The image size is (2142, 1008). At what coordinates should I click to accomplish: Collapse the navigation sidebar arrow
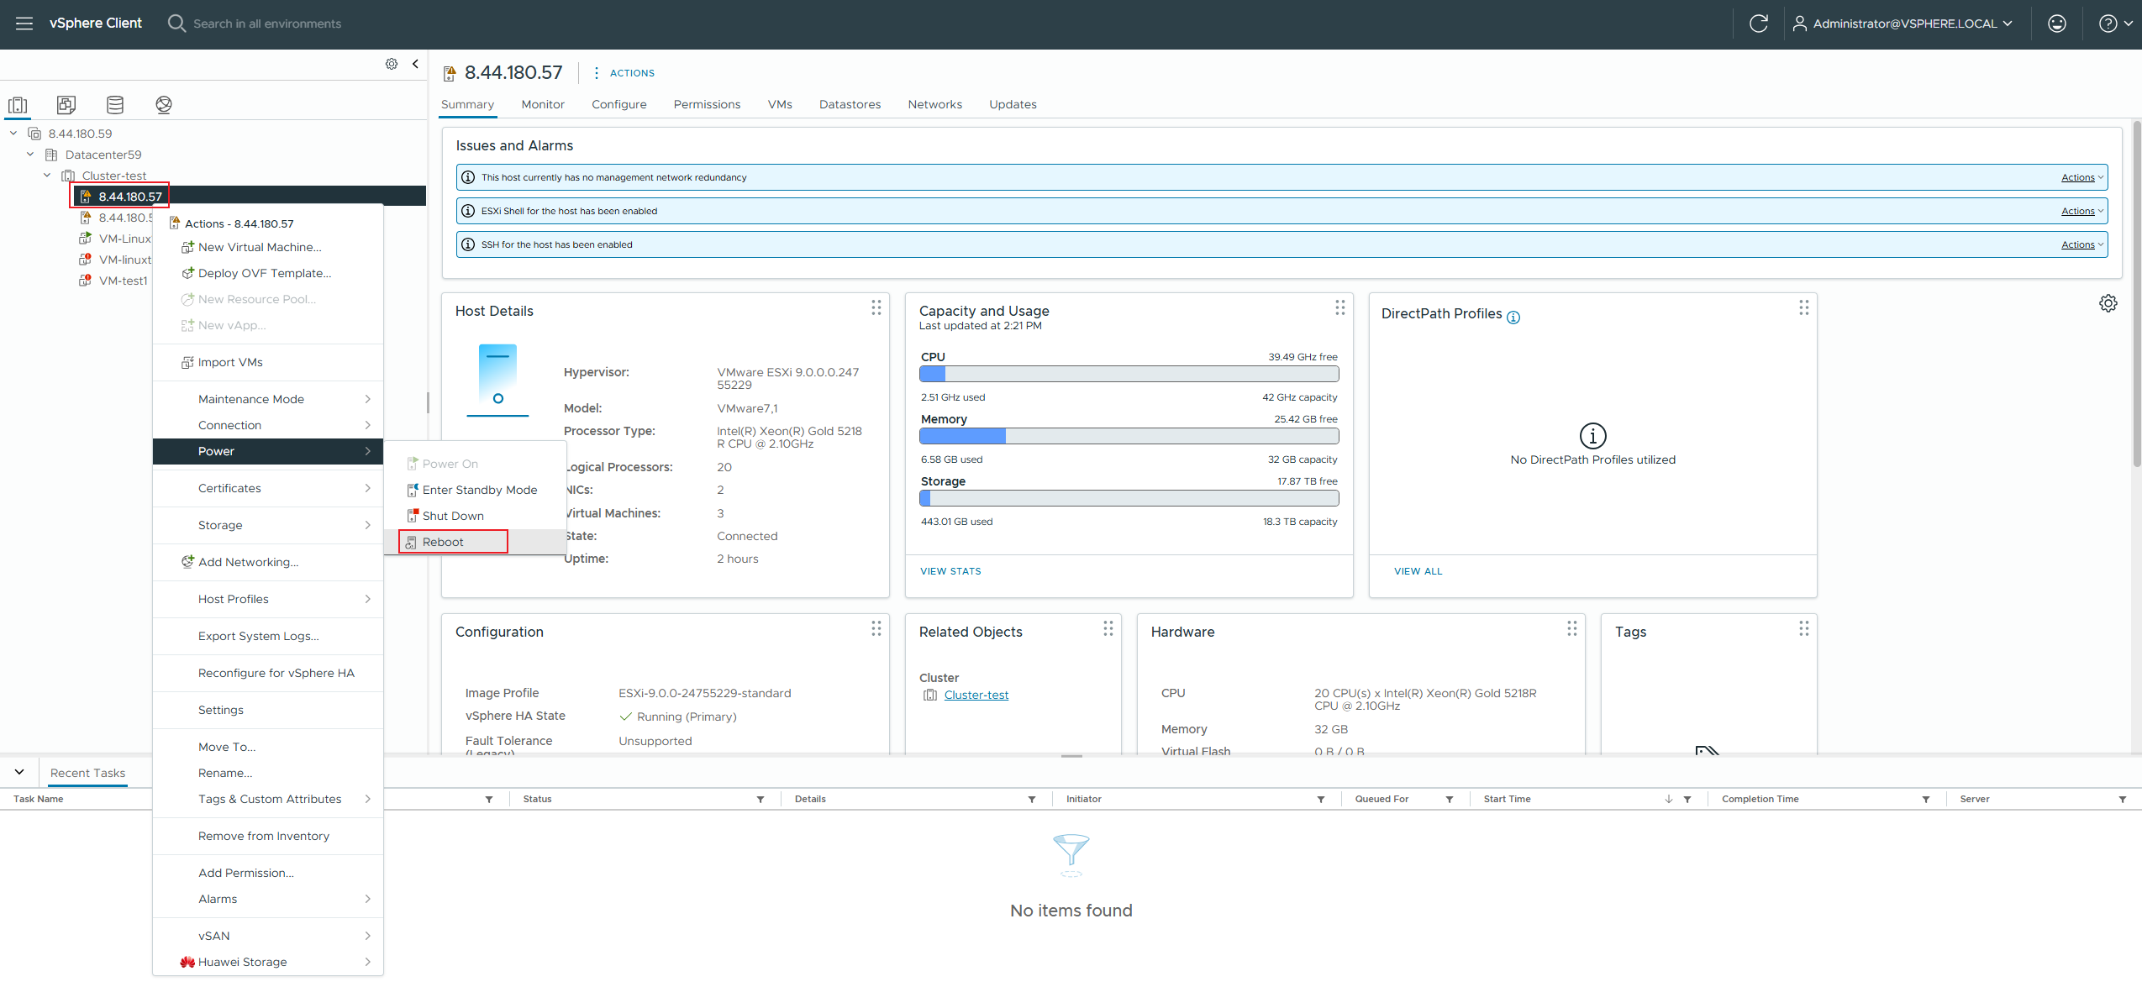coord(415,64)
